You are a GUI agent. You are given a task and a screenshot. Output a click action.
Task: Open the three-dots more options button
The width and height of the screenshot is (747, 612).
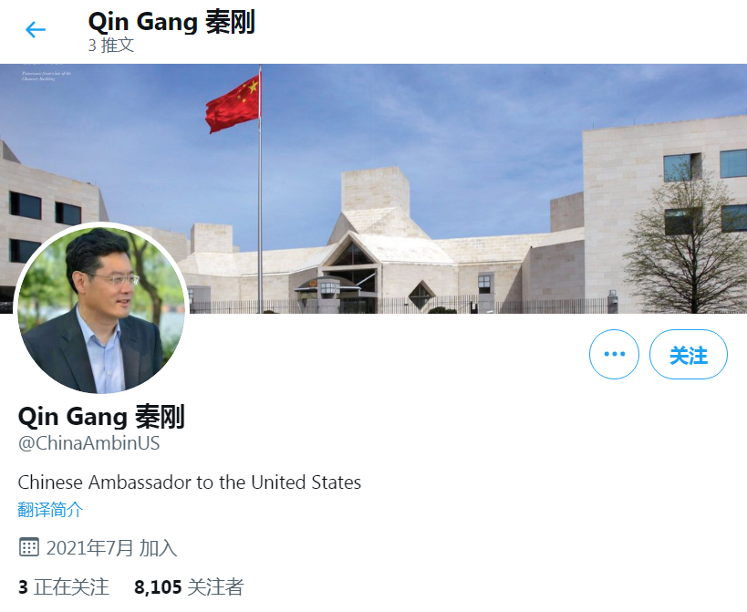[x=614, y=354]
